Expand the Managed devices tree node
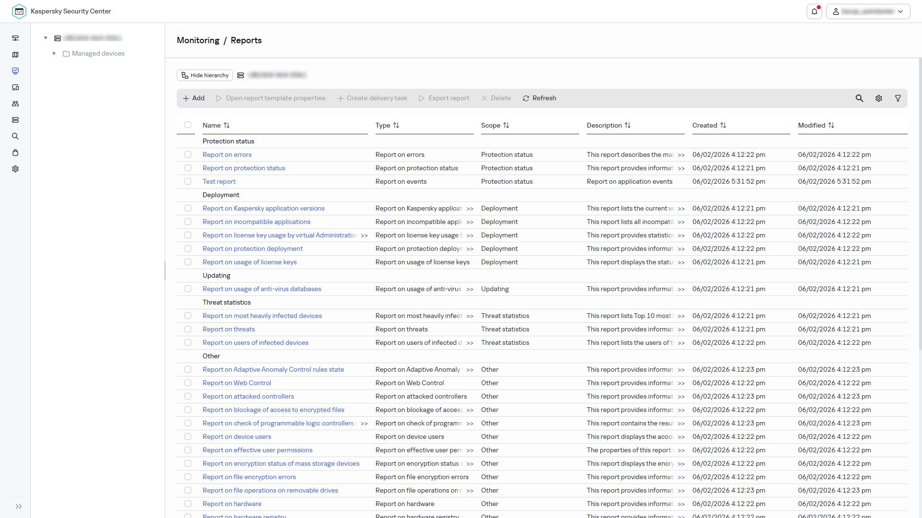The image size is (922, 518). pyautogui.click(x=54, y=53)
